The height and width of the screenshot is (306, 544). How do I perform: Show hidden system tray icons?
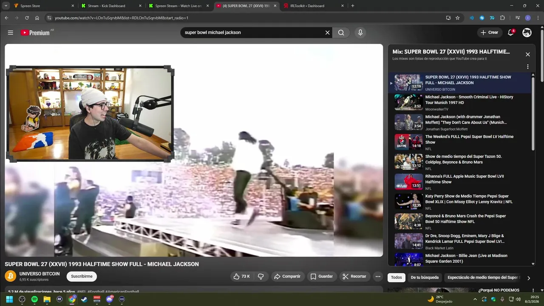coord(475,299)
